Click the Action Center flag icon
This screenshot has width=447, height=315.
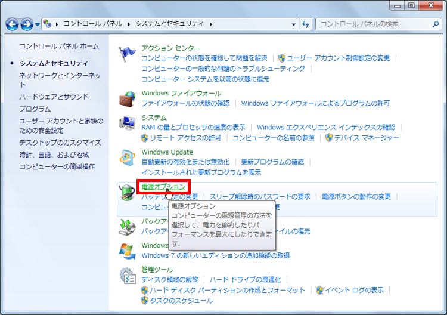(127, 54)
